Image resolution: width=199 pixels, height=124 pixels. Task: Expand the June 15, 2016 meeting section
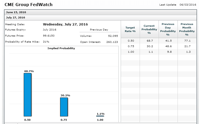tap(101, 12)
